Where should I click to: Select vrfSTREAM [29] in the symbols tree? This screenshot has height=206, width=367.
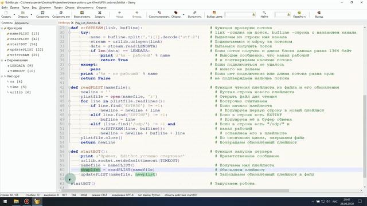click(x=25, y=55)
